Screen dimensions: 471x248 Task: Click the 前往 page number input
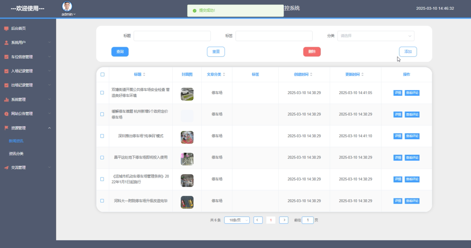(308, 220)
